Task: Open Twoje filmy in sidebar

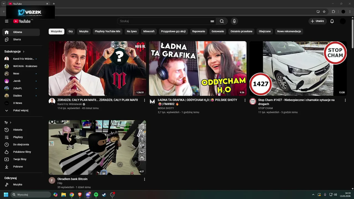Action: tap(21, 159)
